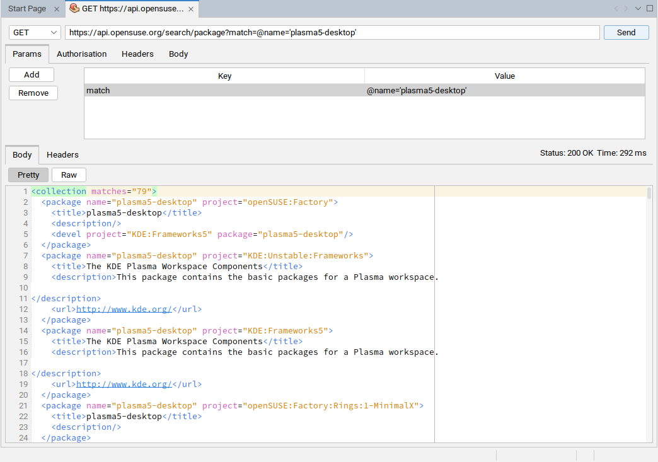Open the http://www.kde.org/ link on line 19
The image size is (658, 462).
click(x=124, y=384)
